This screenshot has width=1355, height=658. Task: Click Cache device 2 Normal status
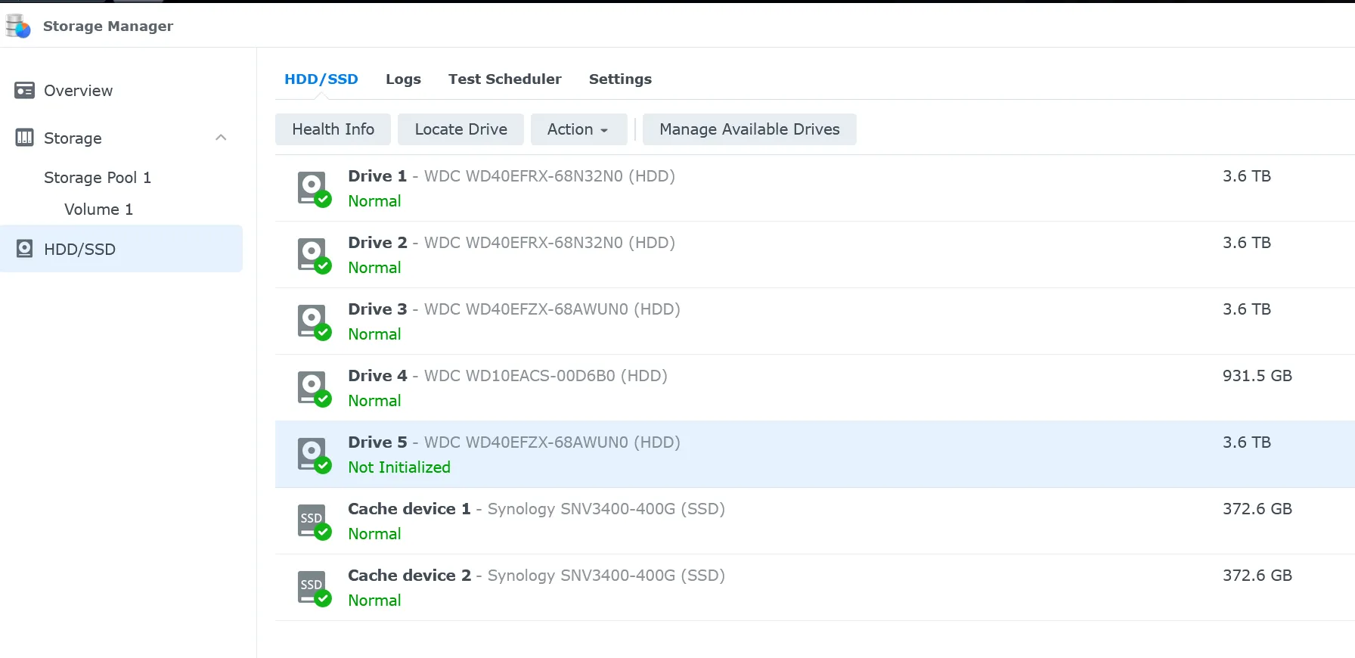click(374, 601)
